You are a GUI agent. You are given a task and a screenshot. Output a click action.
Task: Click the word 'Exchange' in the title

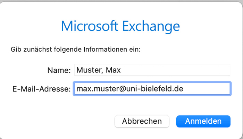tap(151, 27)
